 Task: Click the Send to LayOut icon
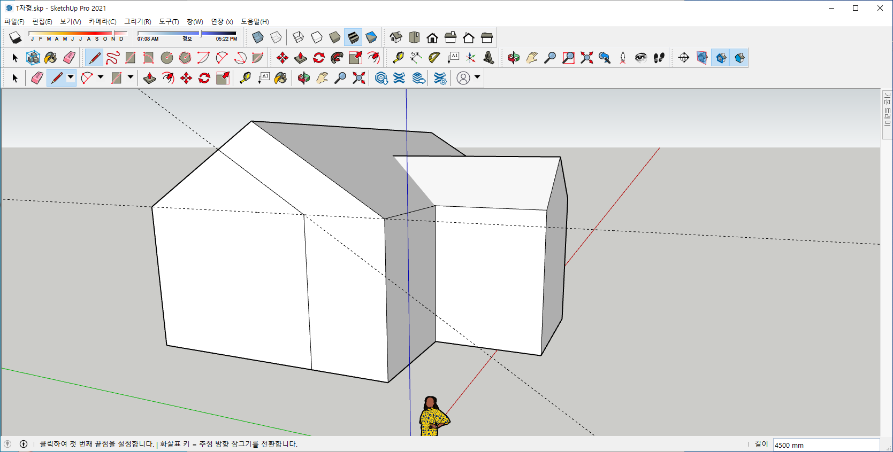pyautogui.click(x=419, y=78)
